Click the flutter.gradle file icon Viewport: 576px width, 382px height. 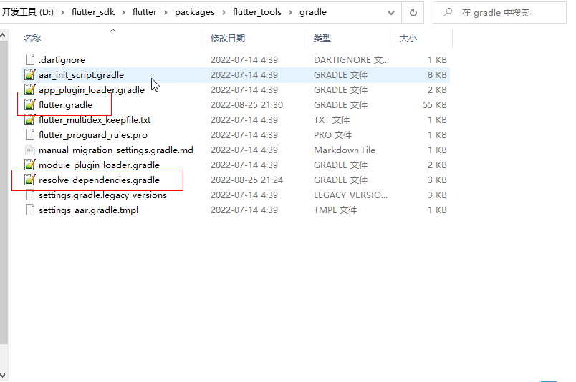pos(29,105)
